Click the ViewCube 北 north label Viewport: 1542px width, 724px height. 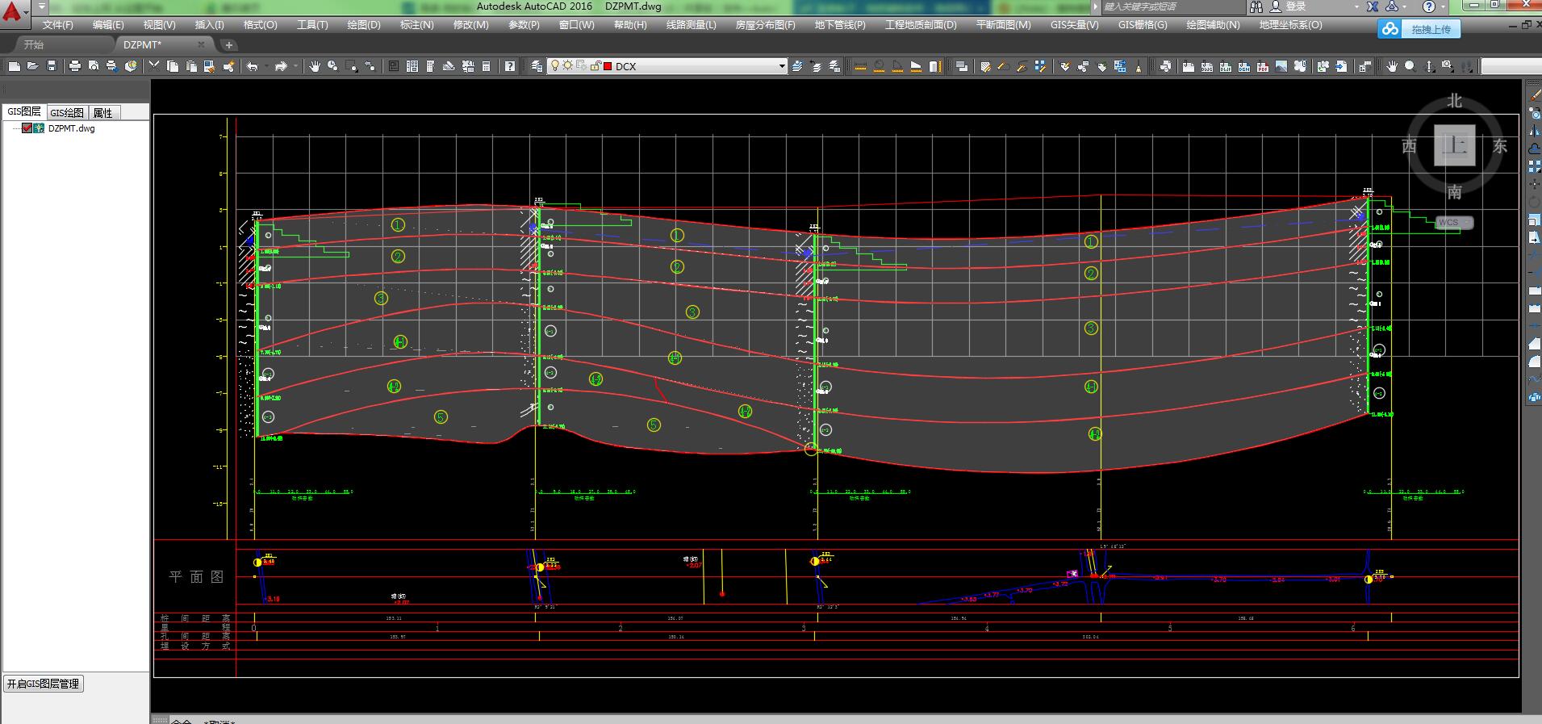pos(1454,101)
